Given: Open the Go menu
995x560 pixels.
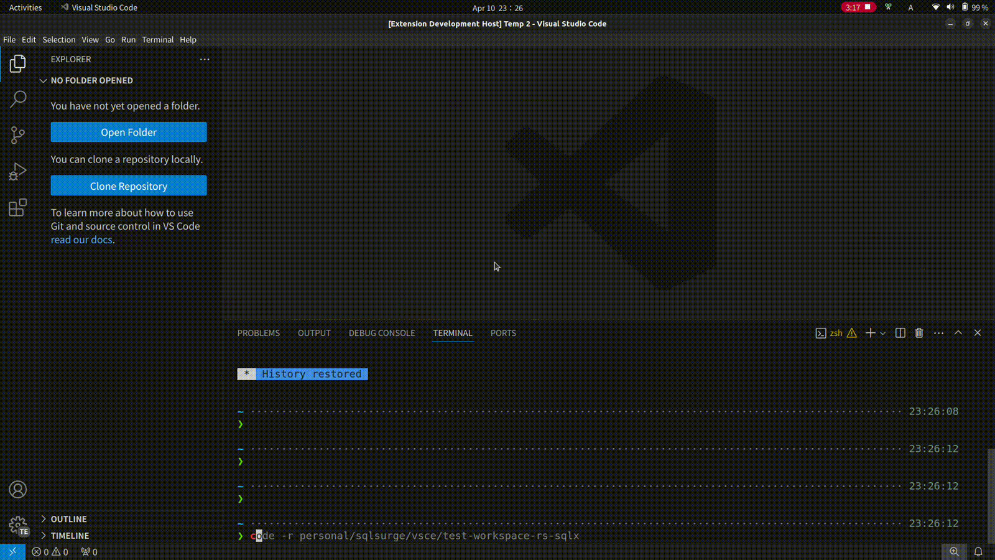Looking at the screenshot, I should click(x=110, y=39).
